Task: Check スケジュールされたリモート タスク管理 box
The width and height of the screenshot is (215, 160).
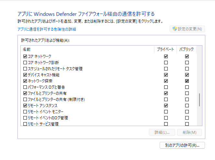Action: point(25,69)
